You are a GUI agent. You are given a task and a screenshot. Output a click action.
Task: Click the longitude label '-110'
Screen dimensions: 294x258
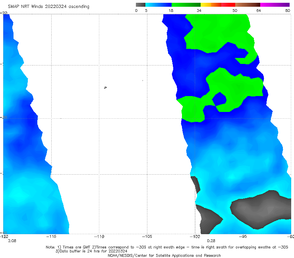(x=99, y=237)
